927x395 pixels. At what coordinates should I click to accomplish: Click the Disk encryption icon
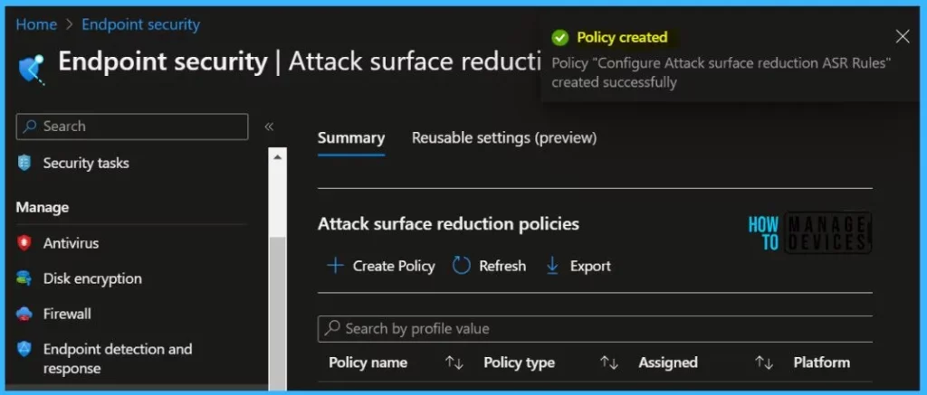[x=24, y=278]
